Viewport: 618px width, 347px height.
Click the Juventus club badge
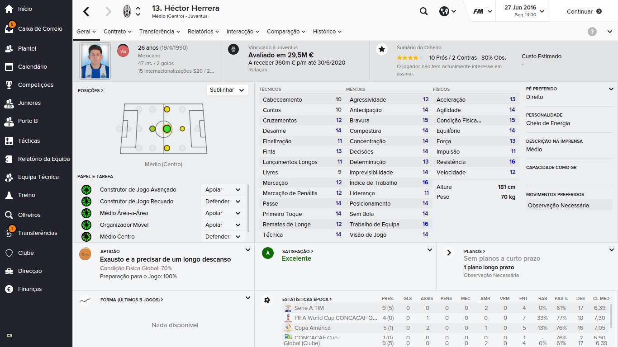click(127, 12)
